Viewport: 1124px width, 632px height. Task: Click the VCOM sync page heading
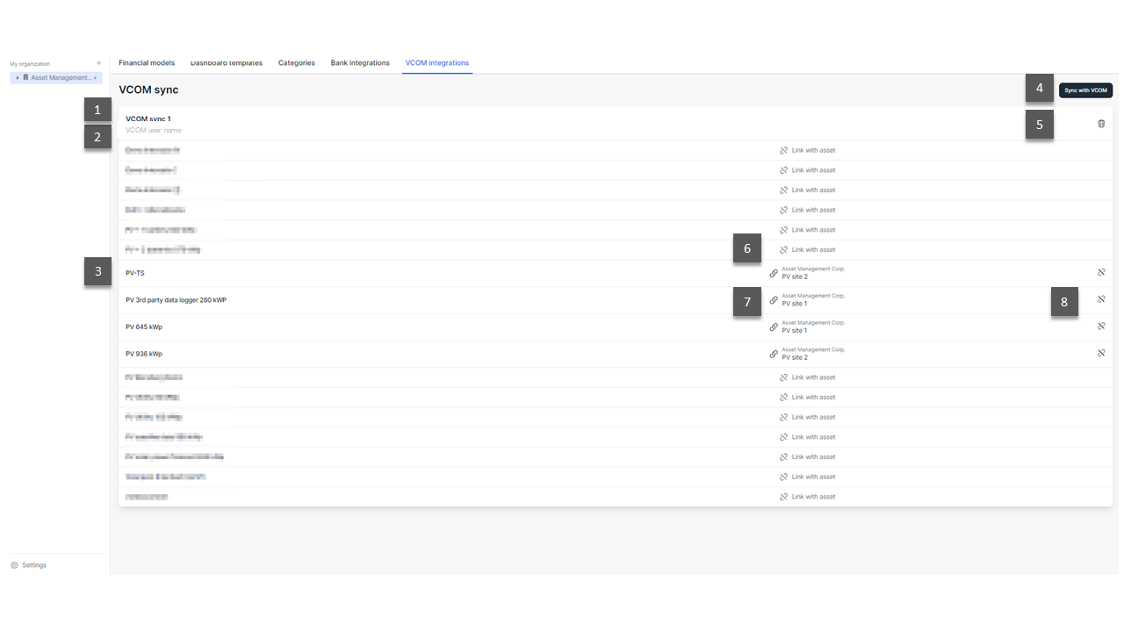tap(148, 90)
